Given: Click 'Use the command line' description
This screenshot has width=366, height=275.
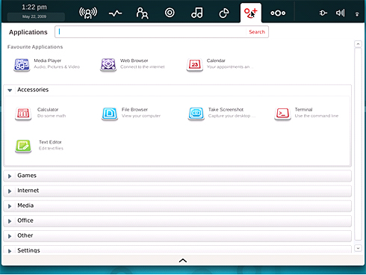Looking at the screenshot, I should pos(317,116).
